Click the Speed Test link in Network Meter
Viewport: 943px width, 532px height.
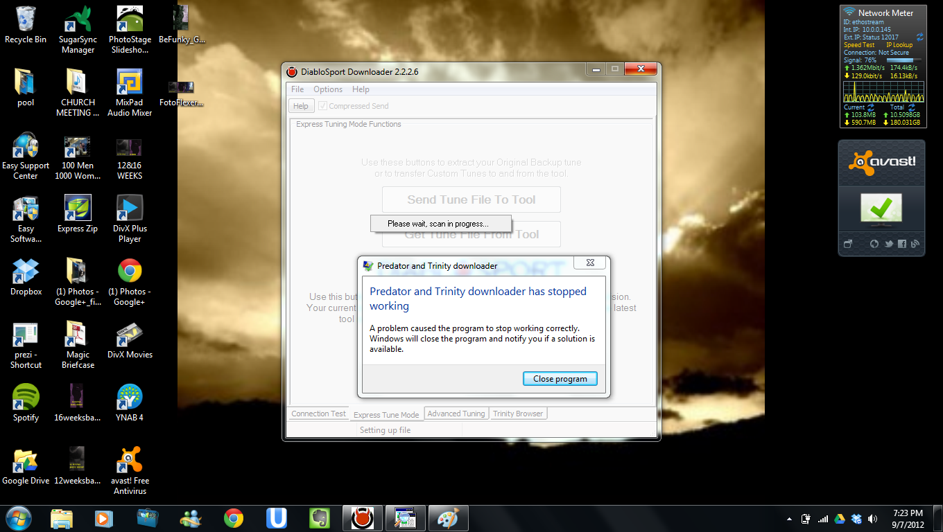(859, 45)
